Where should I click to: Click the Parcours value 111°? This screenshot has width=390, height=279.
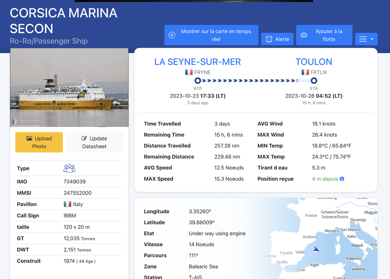click(194, 256)
